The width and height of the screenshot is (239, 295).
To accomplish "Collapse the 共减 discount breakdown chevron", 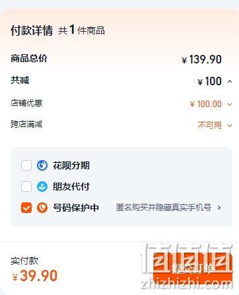I will (x=230, y=81).
